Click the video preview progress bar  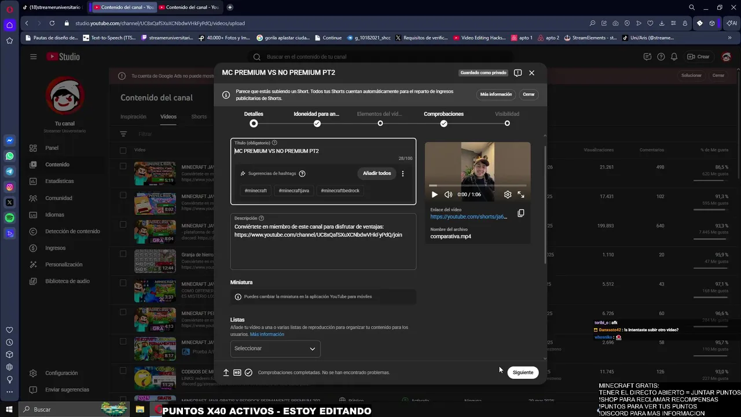point(478,185)
